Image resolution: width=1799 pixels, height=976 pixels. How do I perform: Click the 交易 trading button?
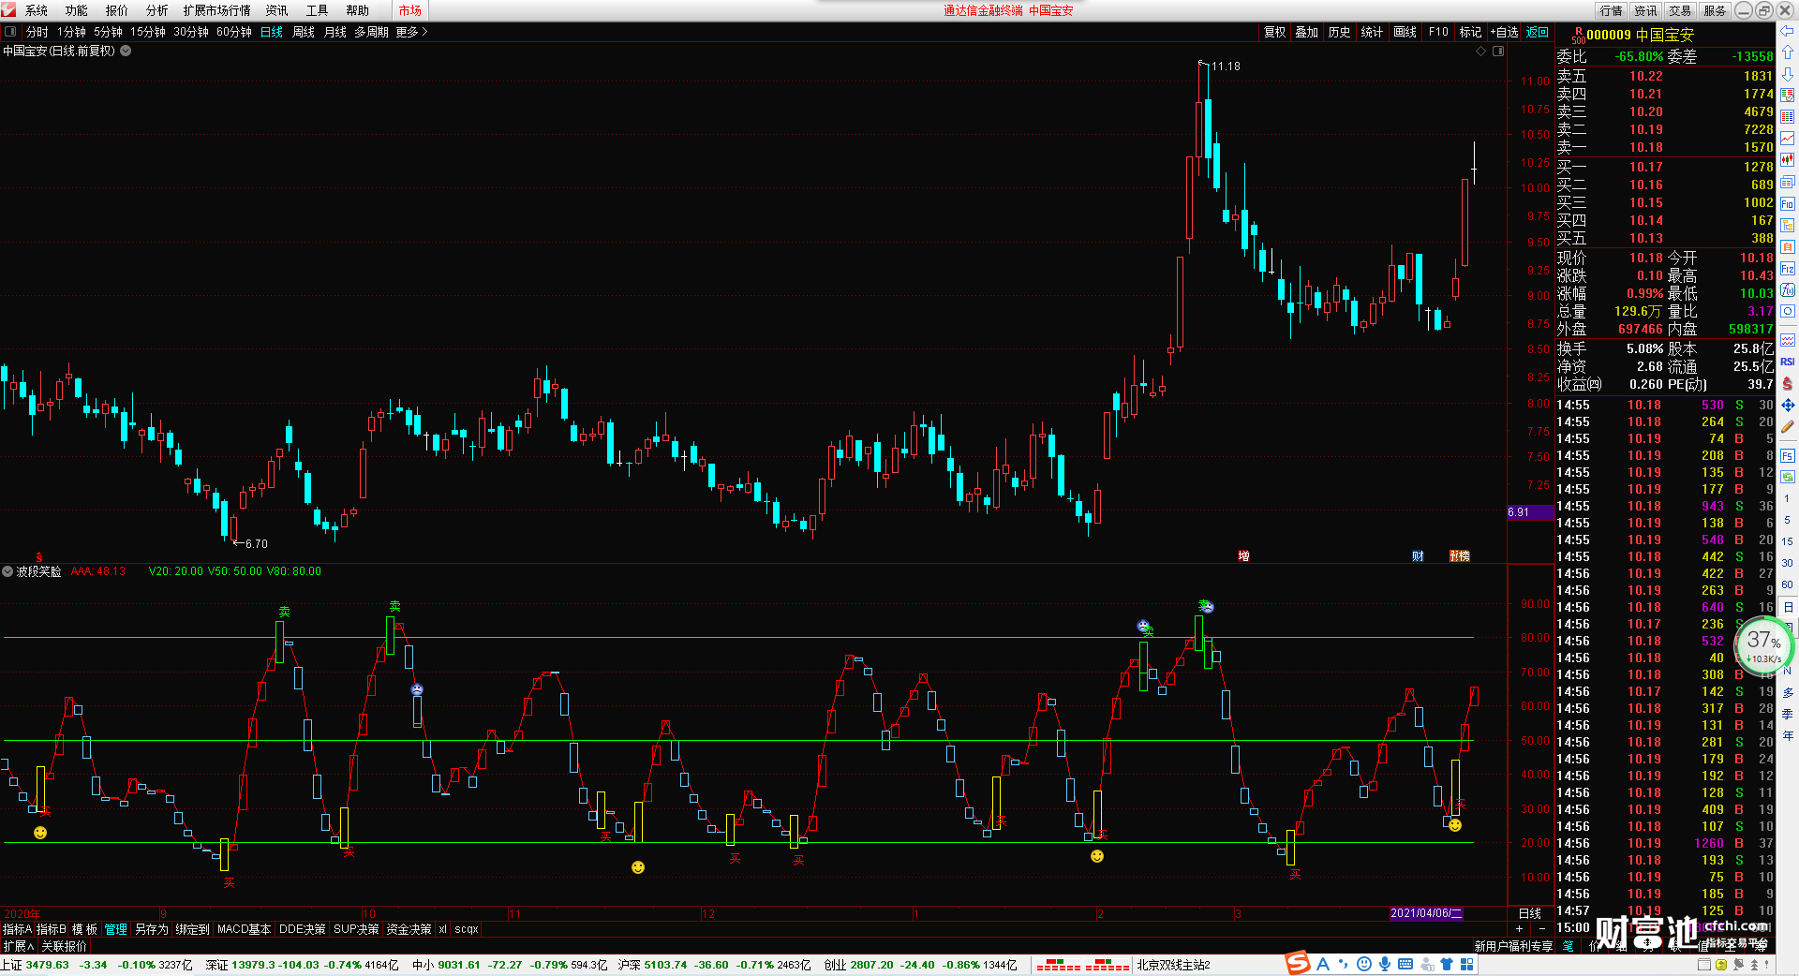(x=1680, y=10)
